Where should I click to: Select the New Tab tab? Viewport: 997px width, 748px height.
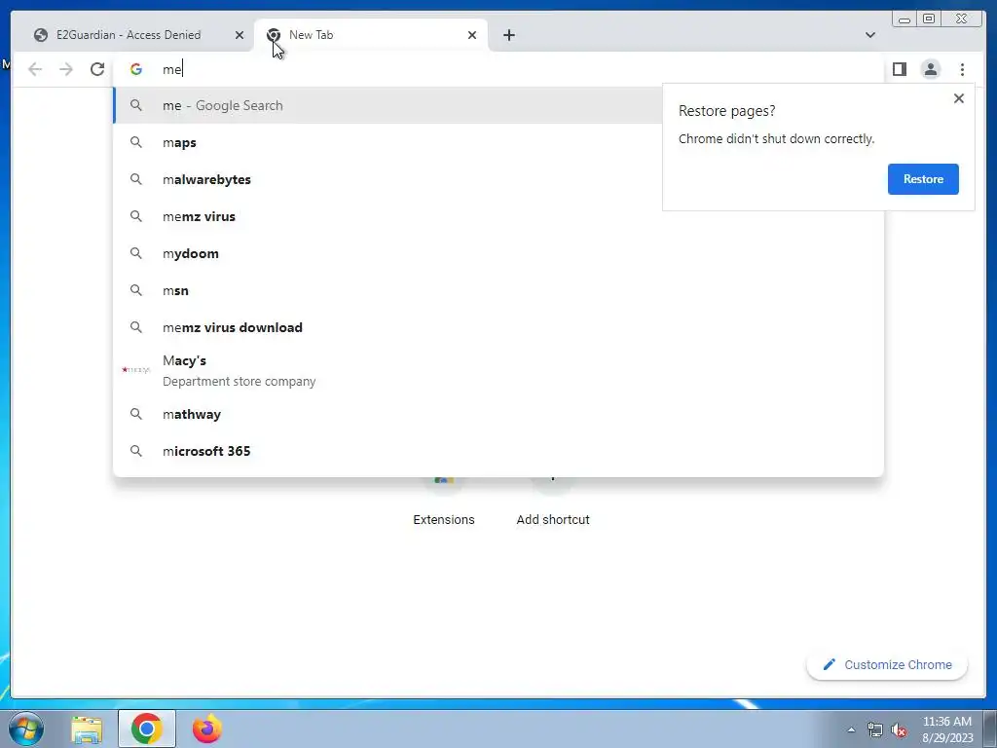point(370,35)
